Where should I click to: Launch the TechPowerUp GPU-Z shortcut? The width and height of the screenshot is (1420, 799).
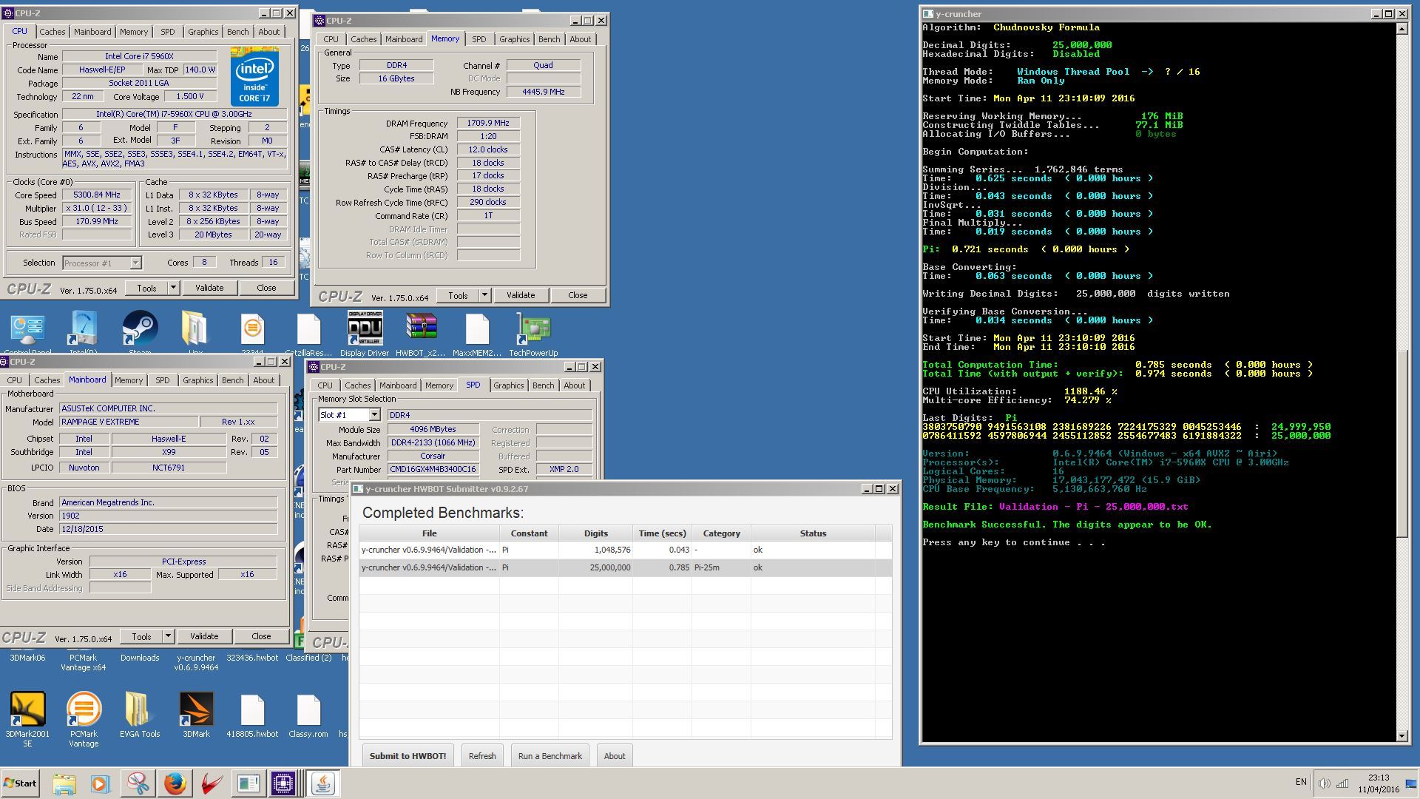(533, 333)
